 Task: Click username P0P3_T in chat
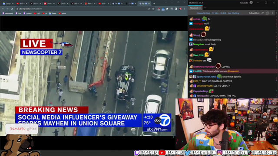pos(197,81)
